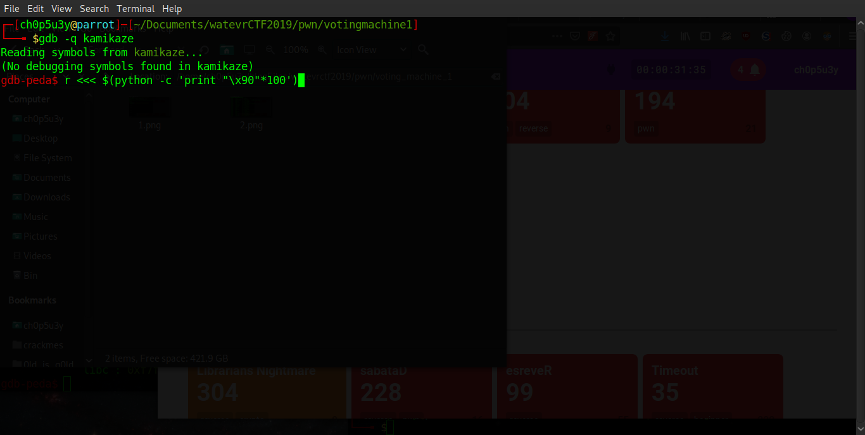Click the home folder icon in file manager
Viewport: 865px width, 435px height.
click(x=227, y=50)
